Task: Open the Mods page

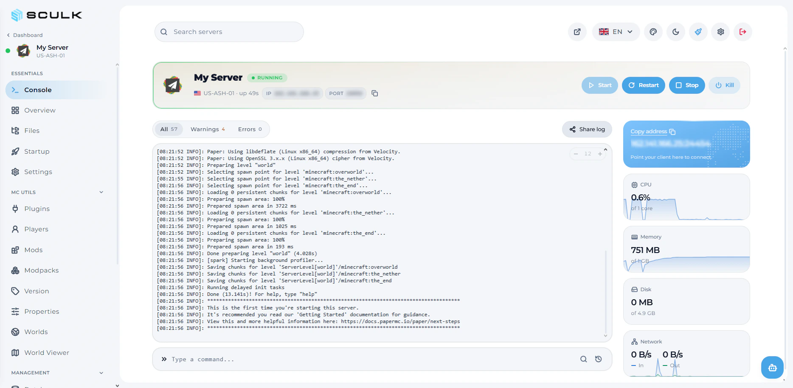Action: [56, 250]
